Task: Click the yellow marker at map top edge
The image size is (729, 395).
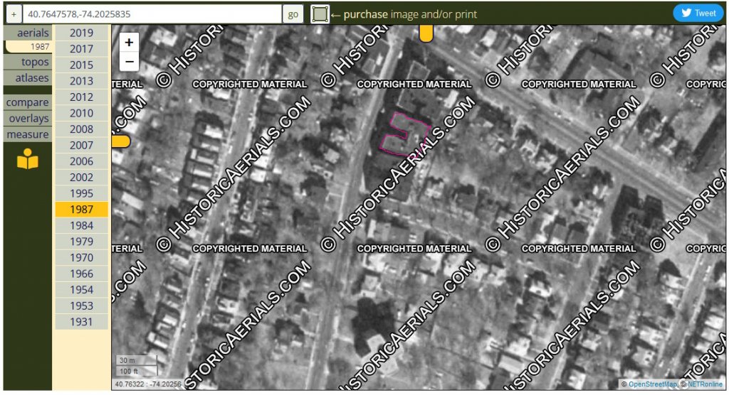Action: tap(426, 33)
